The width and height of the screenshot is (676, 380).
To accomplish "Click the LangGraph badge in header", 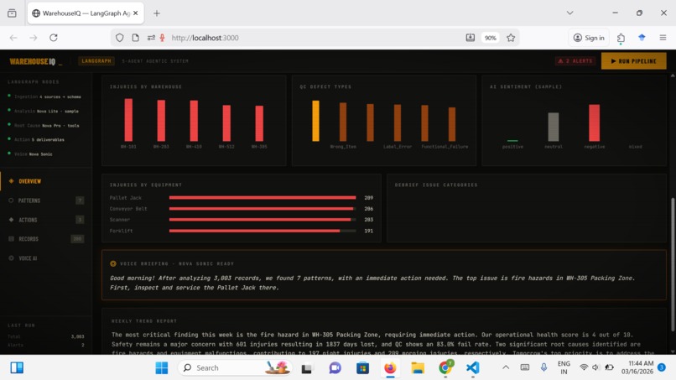I will [96, 61].
